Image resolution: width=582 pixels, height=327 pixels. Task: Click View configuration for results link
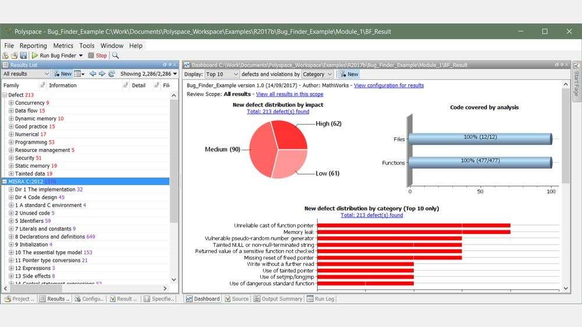tap(389, 86)
